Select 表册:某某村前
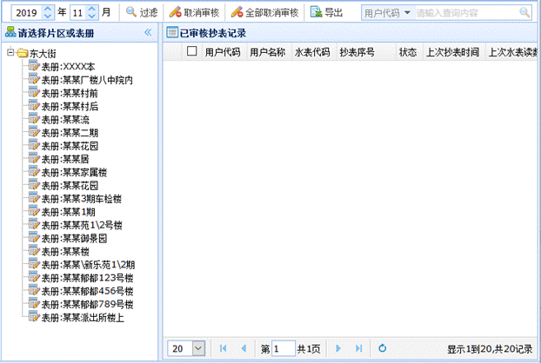Viewport: 541px width, 363px height. 70,93
